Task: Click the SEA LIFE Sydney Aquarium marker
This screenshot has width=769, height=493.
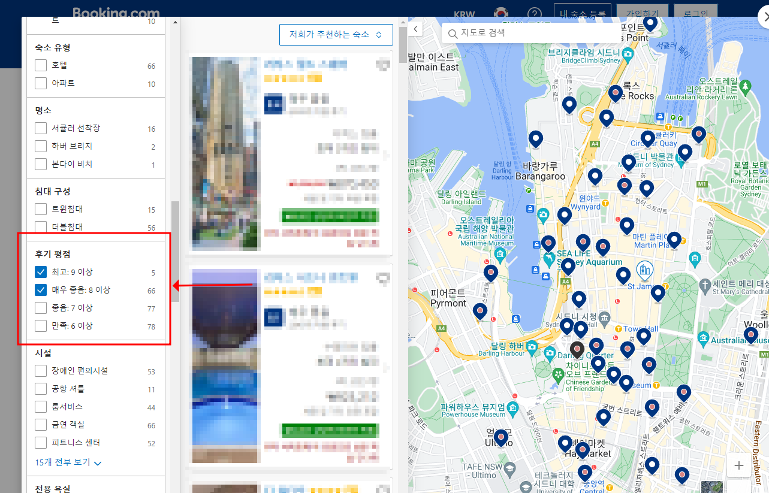Action: coord(548,259)
